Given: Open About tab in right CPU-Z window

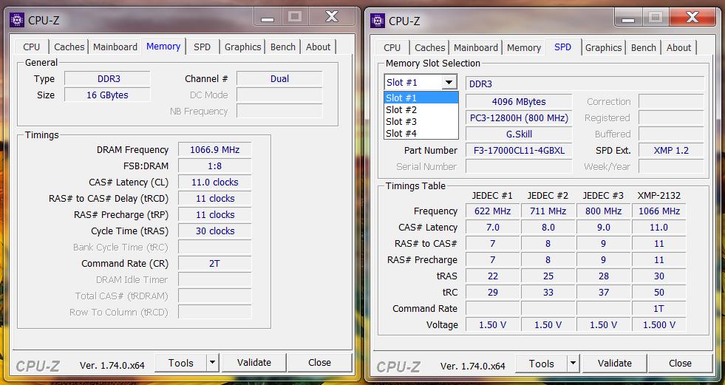Looking at the screenshot, I should (678, 47).
